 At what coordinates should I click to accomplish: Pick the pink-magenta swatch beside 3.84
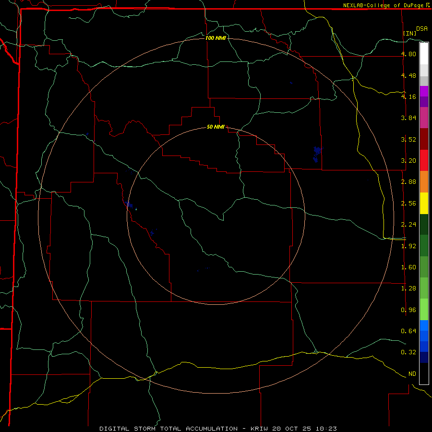click(424, 118)
